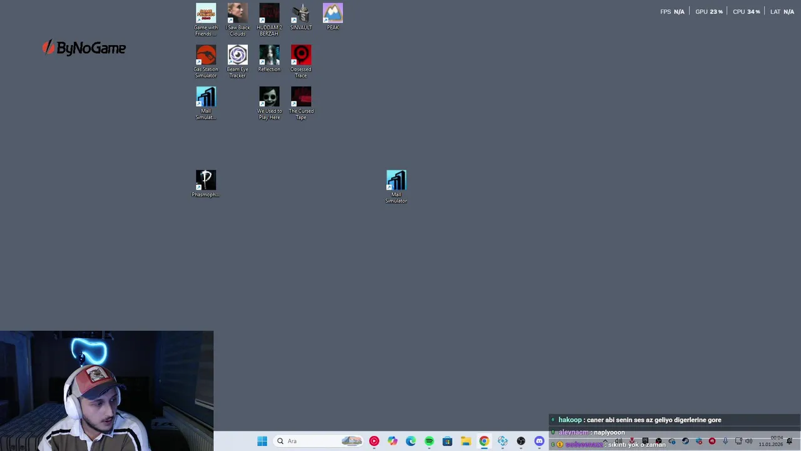This screenshot has width=801, height=451.
Task: Select the icon labeled truncated 'Mall Simulat...'
Action: tap(206, 103)
